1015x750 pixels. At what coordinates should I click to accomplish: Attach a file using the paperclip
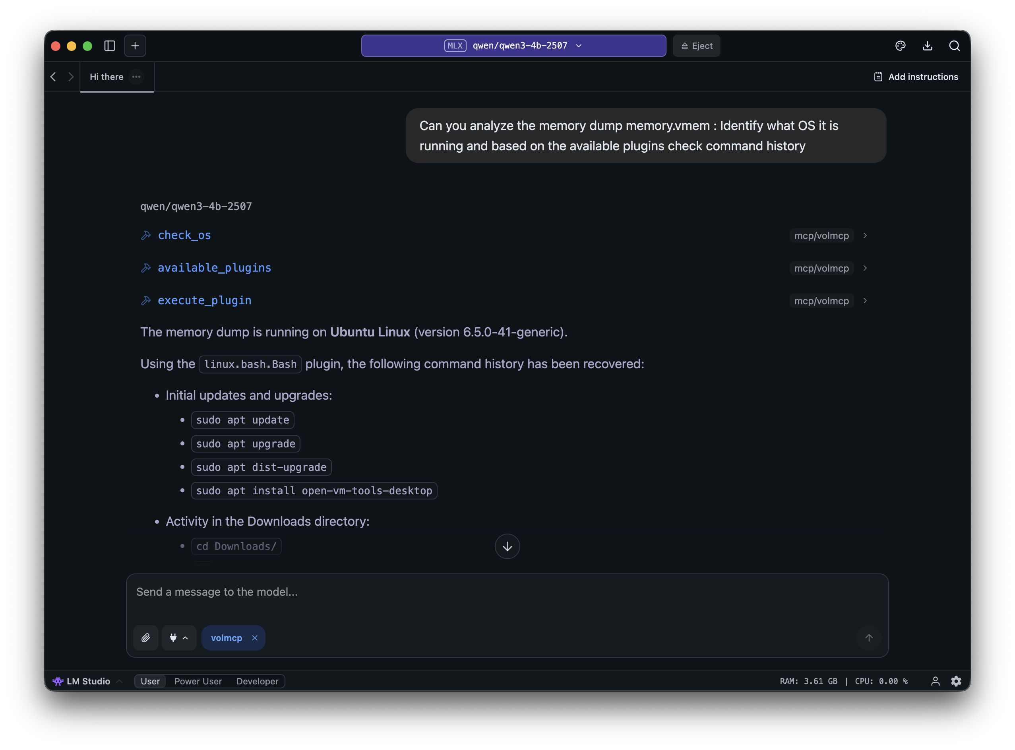pyautogui.click(x=145, y=637)
